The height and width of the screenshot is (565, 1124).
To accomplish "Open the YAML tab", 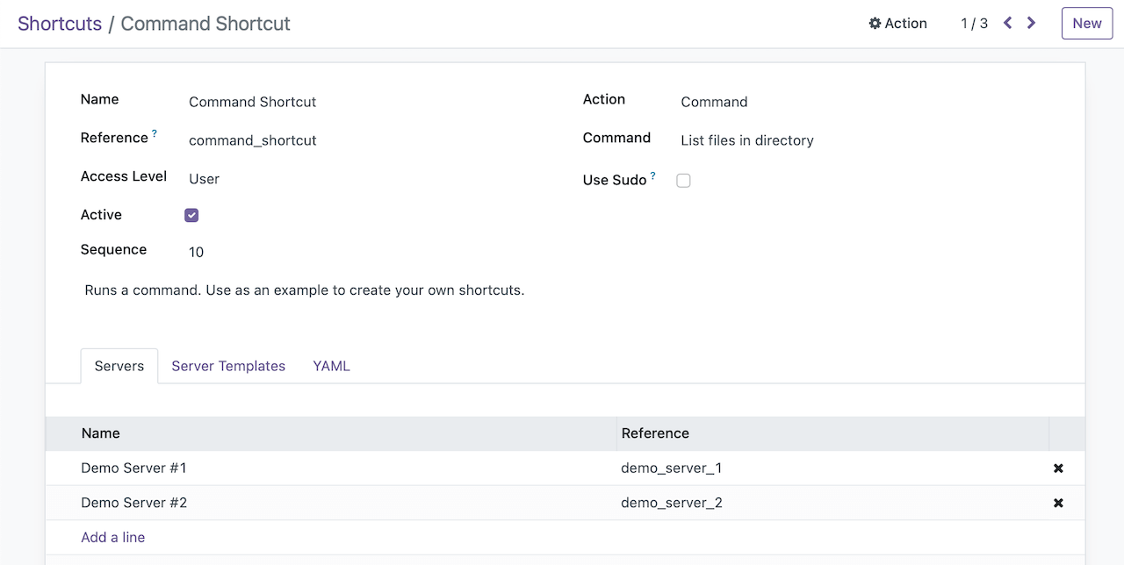I will (331, 366).
